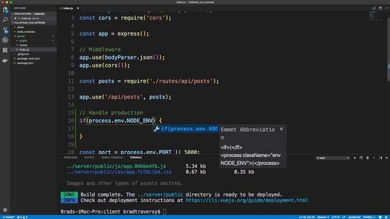Click the unsaved dot on the index.js tab
The width and height of the screenshot is (390, 219).
[x=78, y=8]
